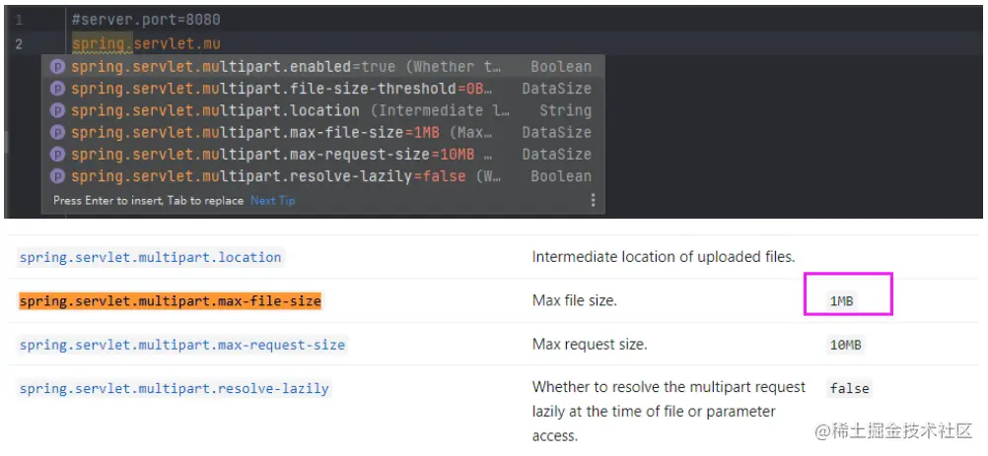Click the property icon beside multipart.enabled suggestion
Screen dimensions: 988x456
pos(57,67)
